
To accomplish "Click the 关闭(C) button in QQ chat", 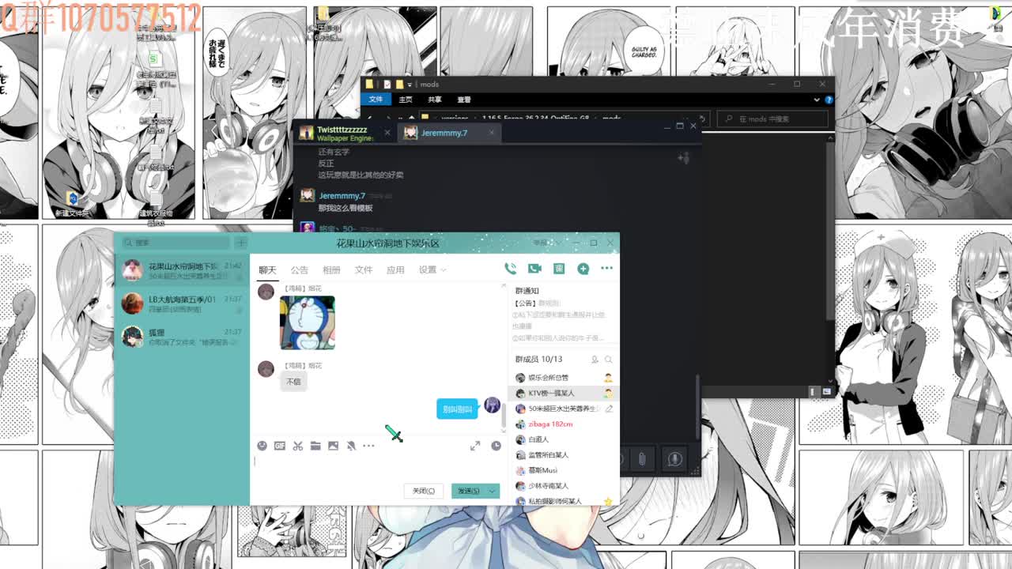I will coord(424,491).
